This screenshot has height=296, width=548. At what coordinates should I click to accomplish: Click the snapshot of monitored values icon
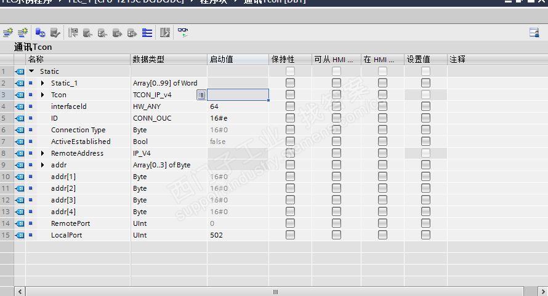point(73,33)
